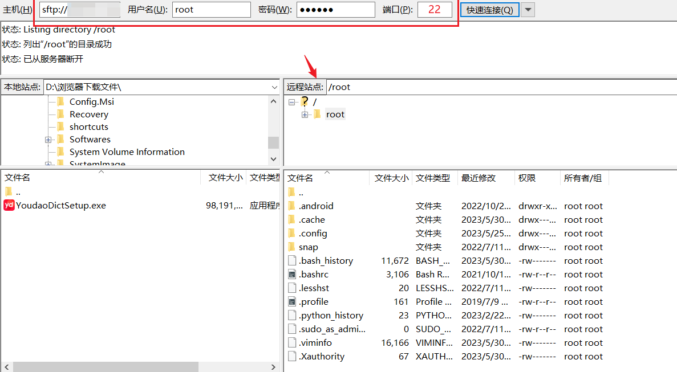This screenshot has width=677, height=372.
Task: Click local tree scrollbar up arrow
Action: tap(273, 101)
